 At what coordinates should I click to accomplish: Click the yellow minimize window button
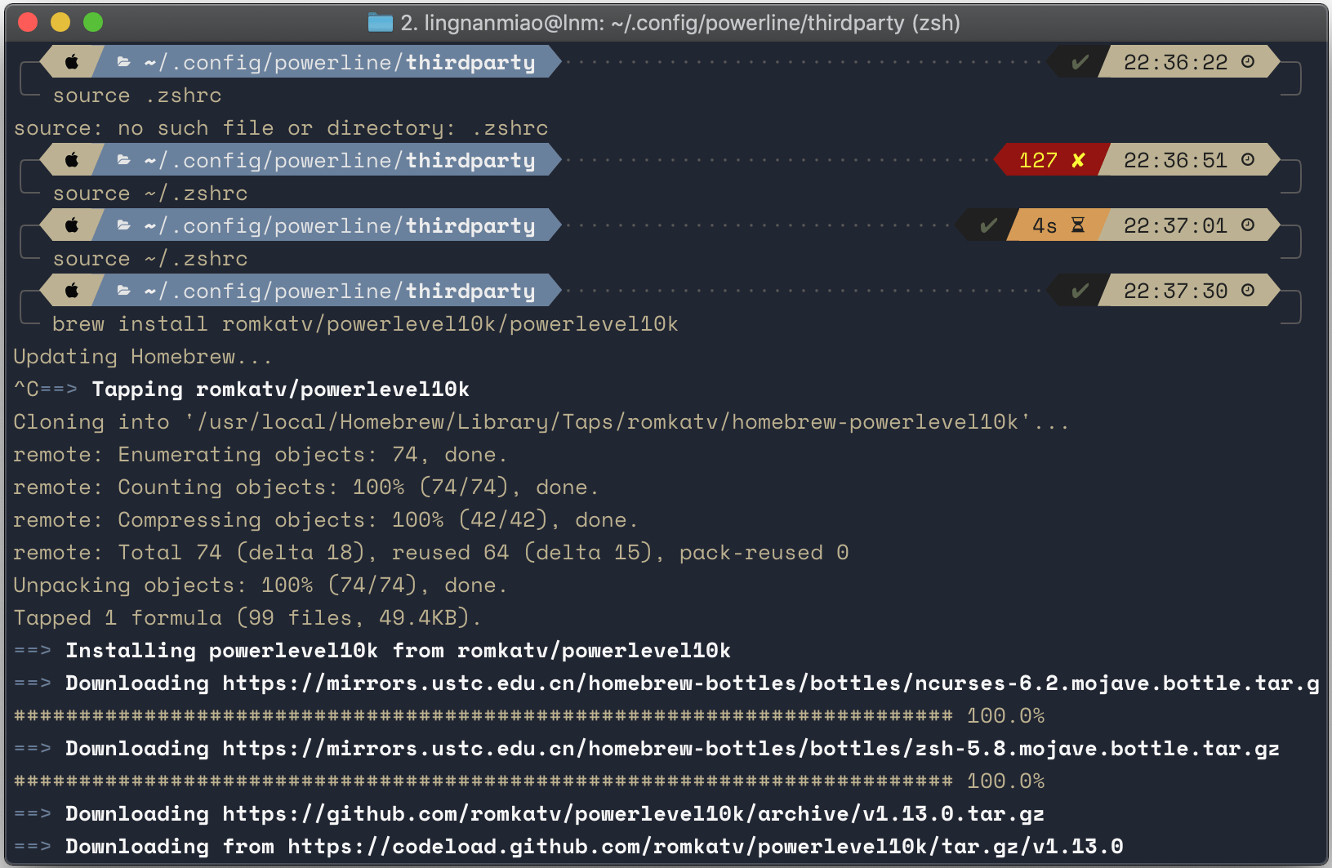[60, 22]
